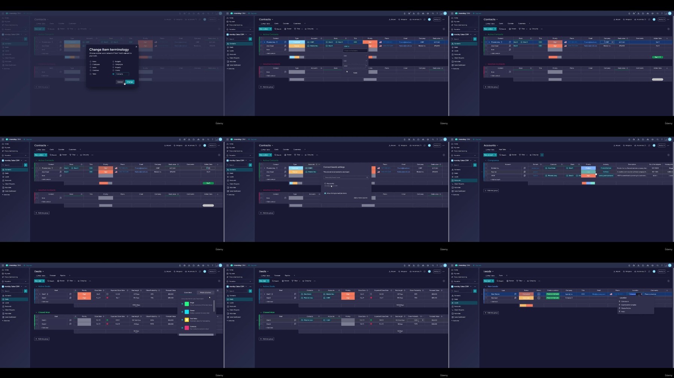The image size is (674, 378).
Task: Click Add new group on Accounts board
Action: point(492,190)
